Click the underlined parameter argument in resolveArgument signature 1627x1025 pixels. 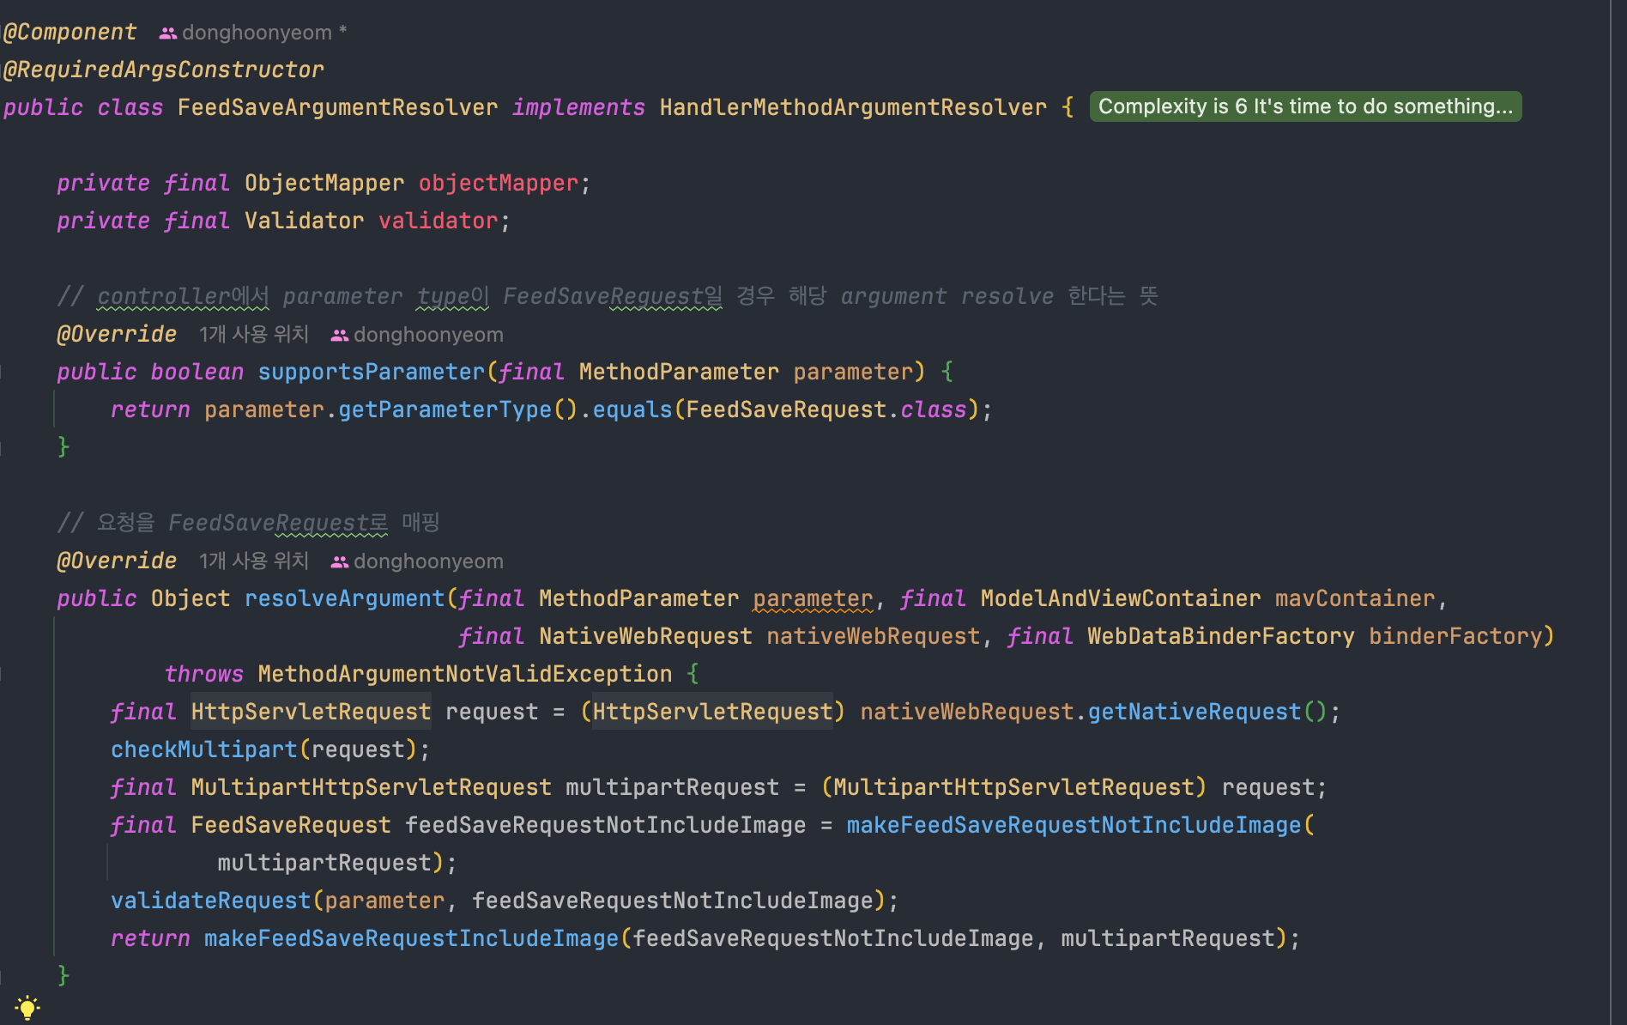pos(812,598)
